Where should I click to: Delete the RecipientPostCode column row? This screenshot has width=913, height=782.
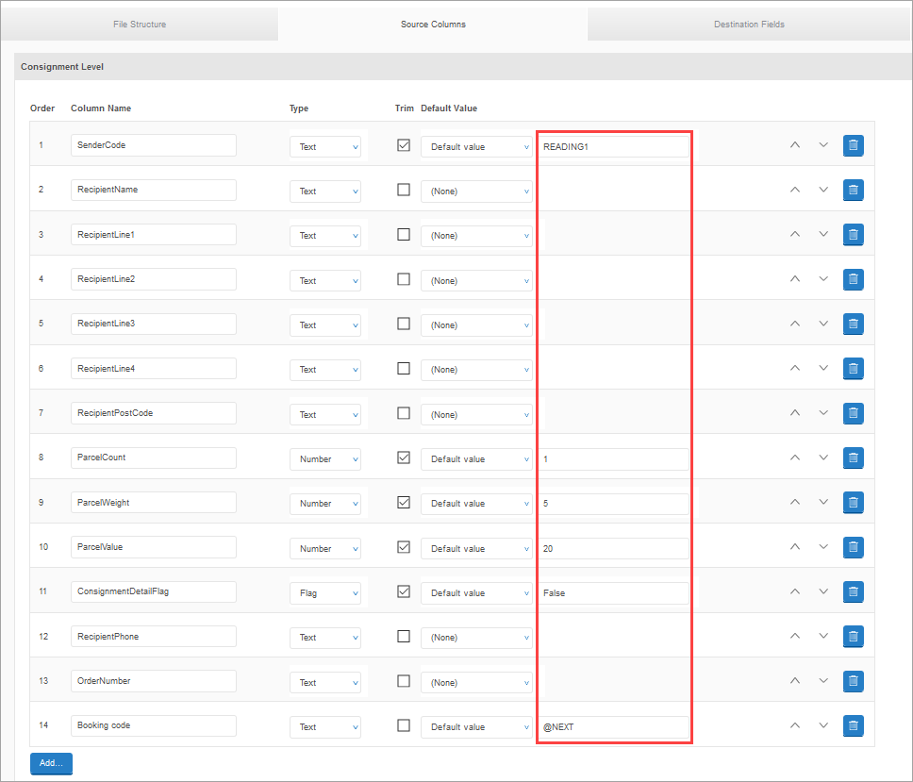click(x=853, y=413)
